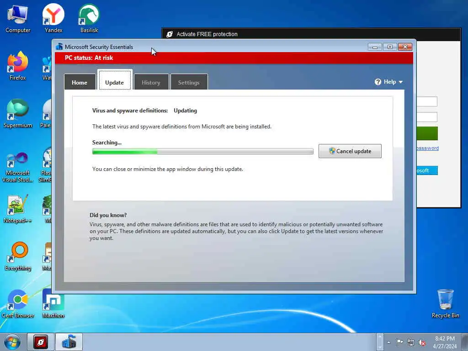The width and height of the screenshot is (468, 351).
Task: Open the History tab
Action: tap(151, 82)
